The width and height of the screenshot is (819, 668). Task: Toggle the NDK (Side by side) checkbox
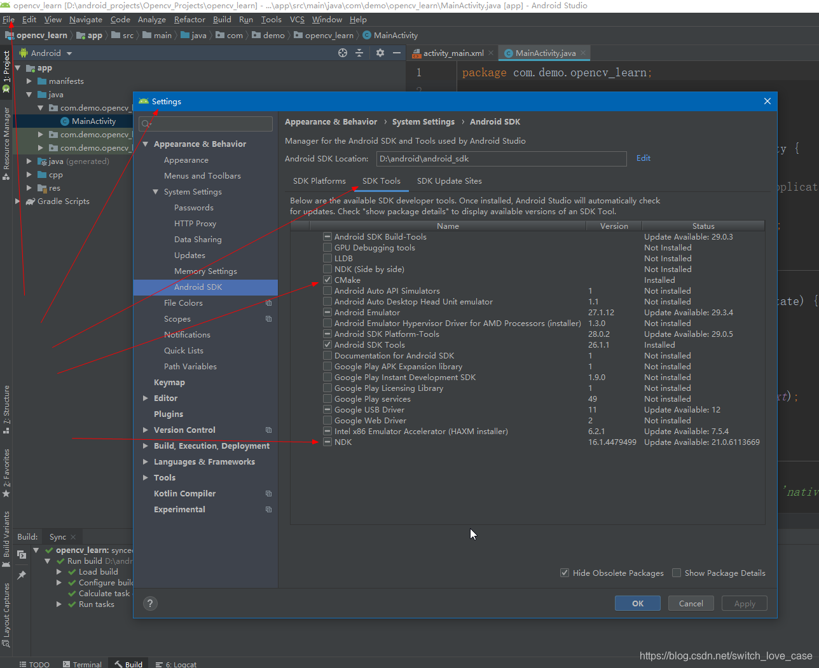(x=327, y=269)
